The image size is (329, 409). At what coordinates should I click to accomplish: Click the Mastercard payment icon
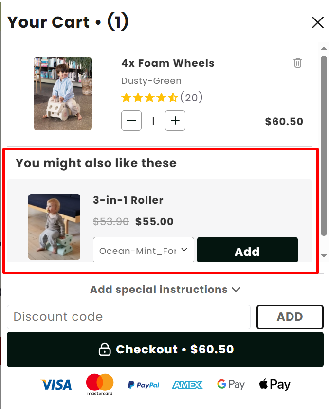tap(100, 385)
